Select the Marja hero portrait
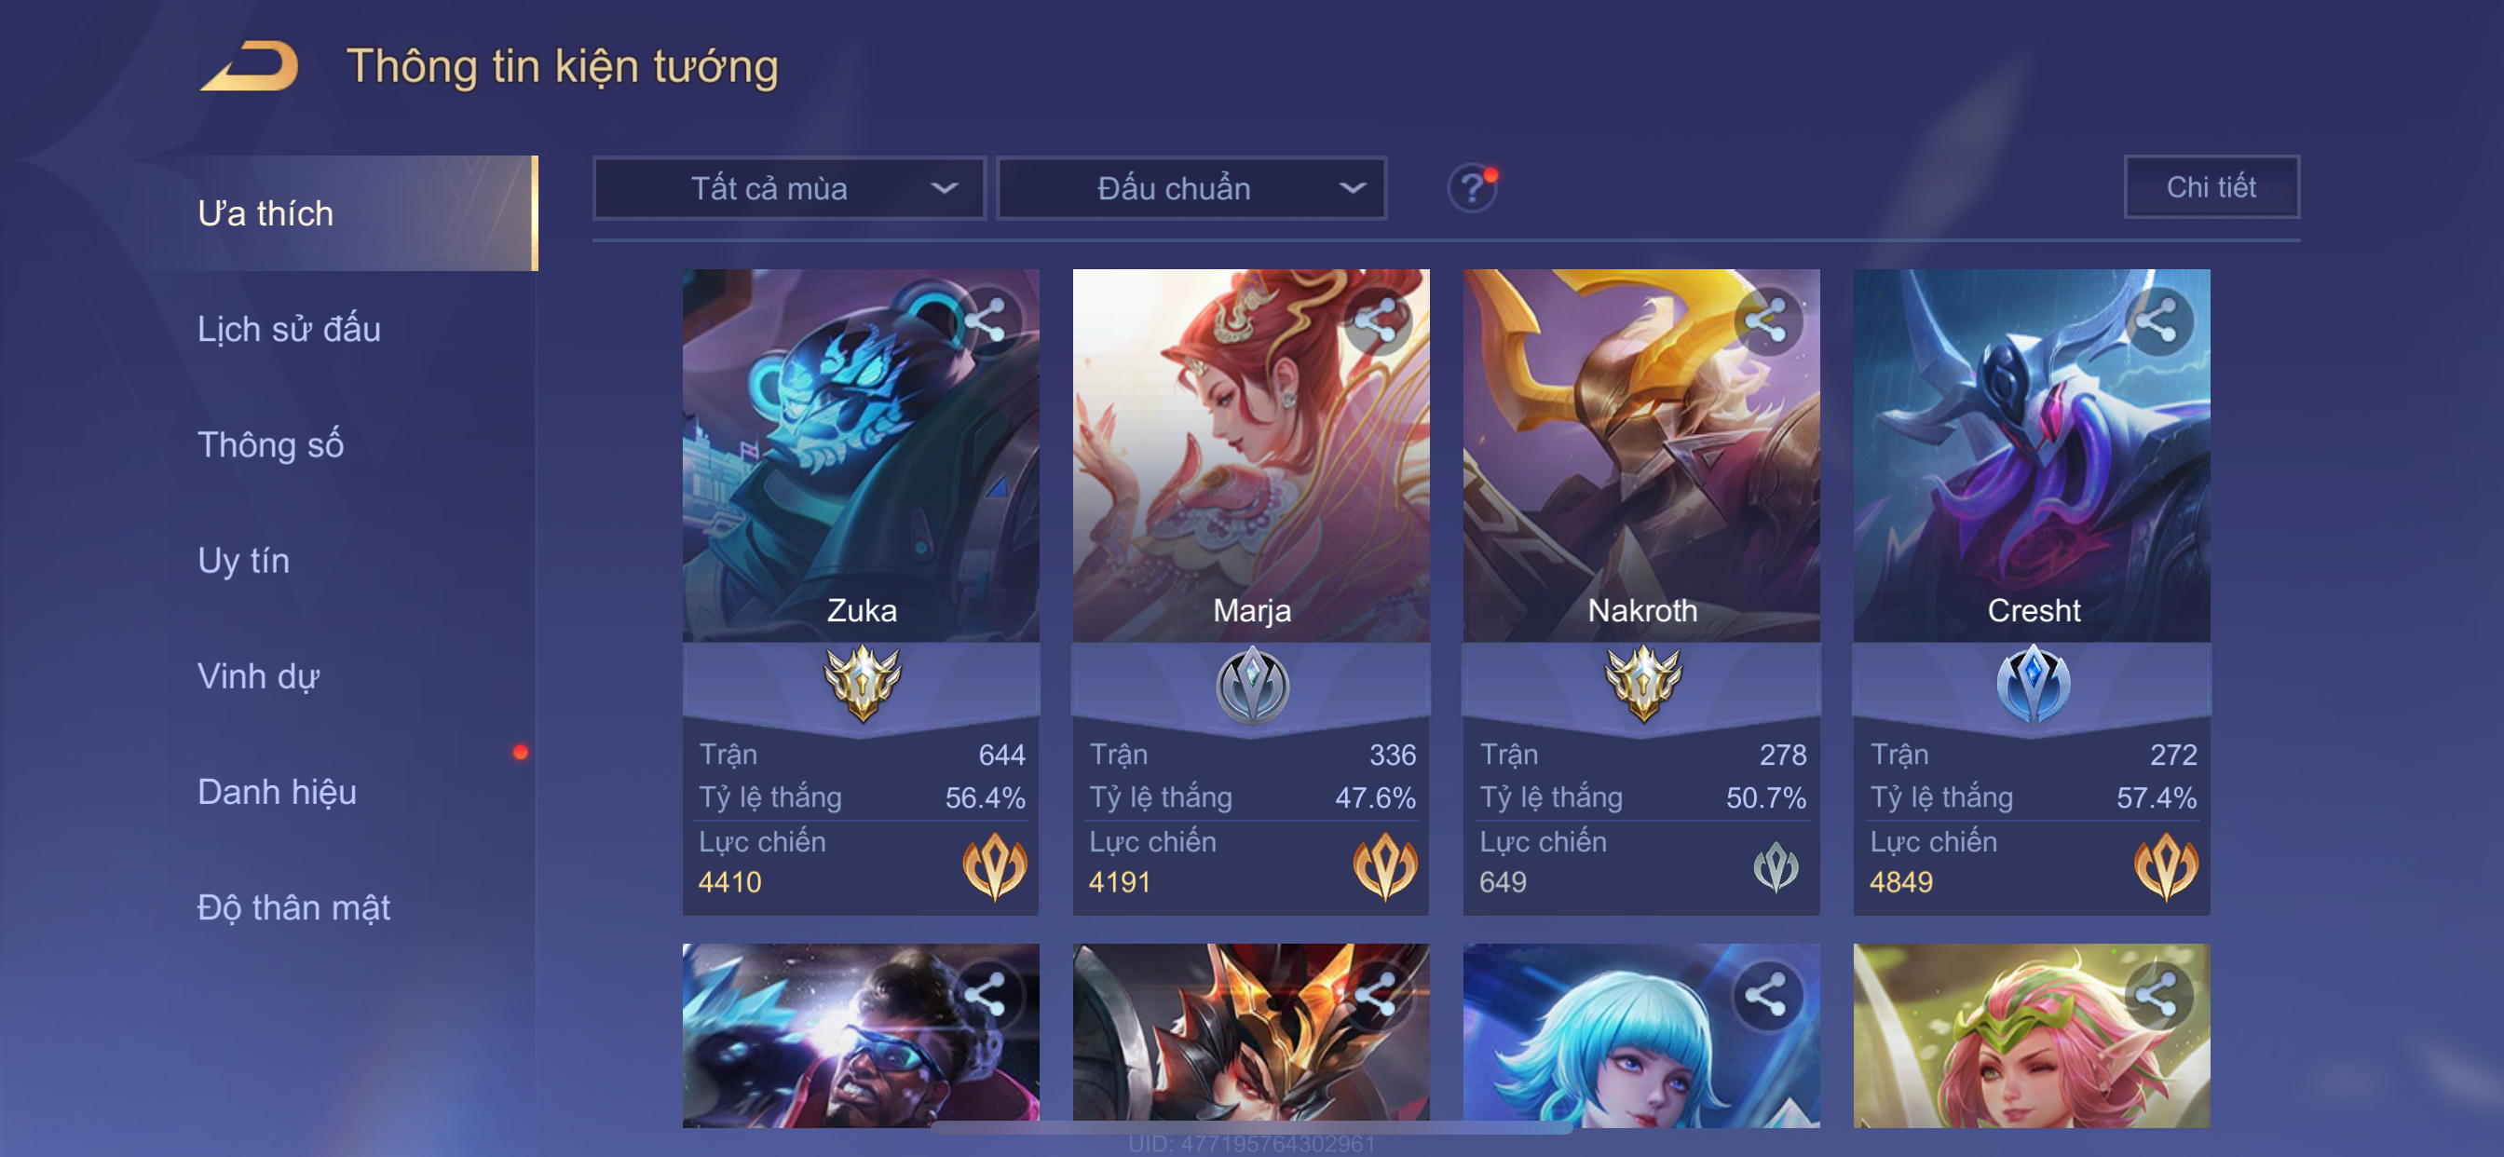Viewport: 2504px width, 1157px height. point(1251,455)
